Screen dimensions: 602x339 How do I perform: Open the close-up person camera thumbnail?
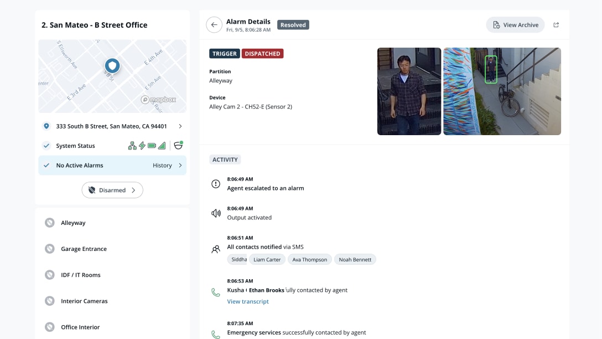(x=409, y=91)
